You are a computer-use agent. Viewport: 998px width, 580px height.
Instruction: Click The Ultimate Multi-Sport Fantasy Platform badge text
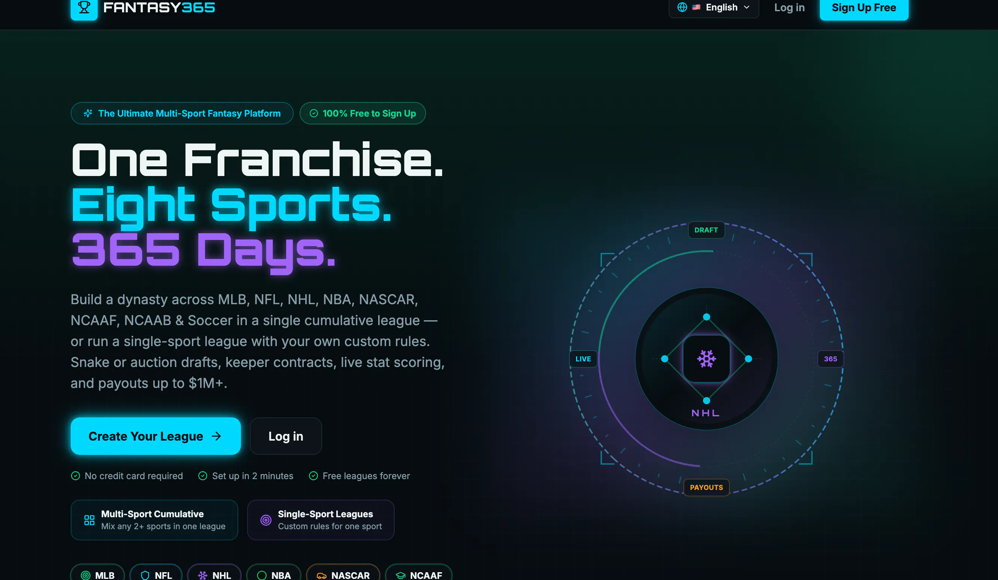(x=189, y=114)
